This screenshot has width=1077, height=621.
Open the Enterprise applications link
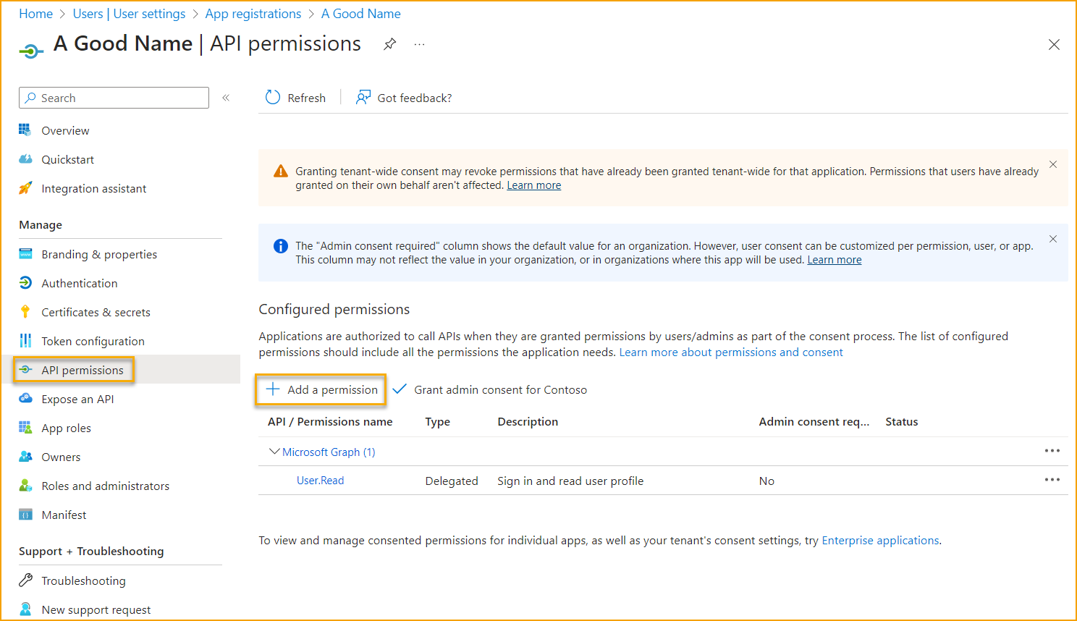(880, 540)
